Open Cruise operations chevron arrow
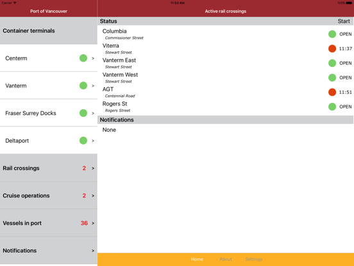 click(93, 196)
